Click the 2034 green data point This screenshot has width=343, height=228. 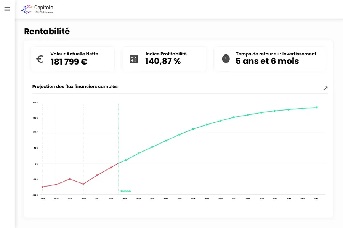pos(193,129)
